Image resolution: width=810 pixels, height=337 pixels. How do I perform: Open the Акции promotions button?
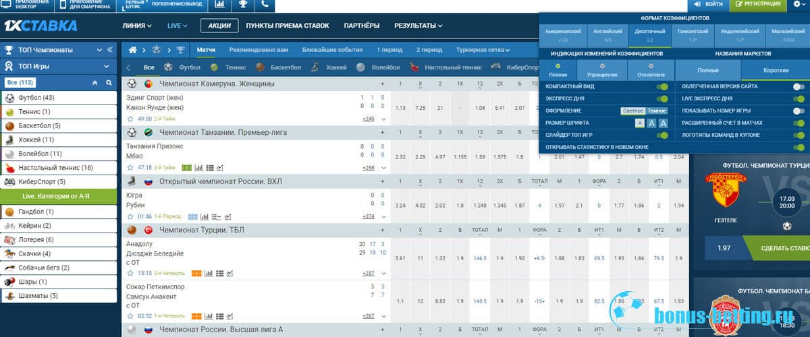click(219, 26)
